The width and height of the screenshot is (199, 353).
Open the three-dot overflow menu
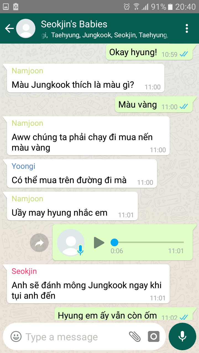187,28
